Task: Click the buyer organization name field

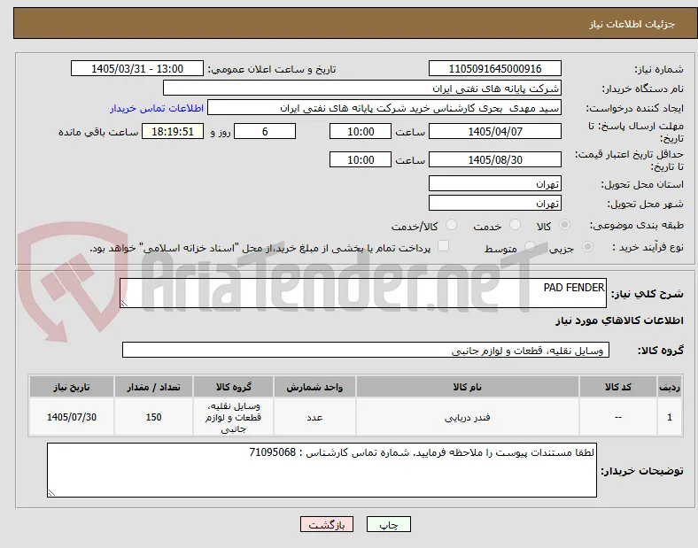Action: 362,88
